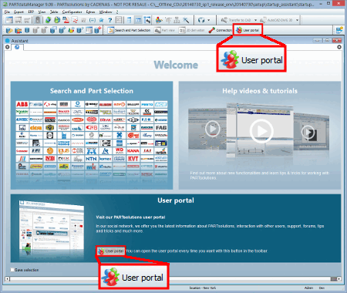Click the round icon left of Assistant tab
The image size is (347, 293).
[x=8, y=47]
